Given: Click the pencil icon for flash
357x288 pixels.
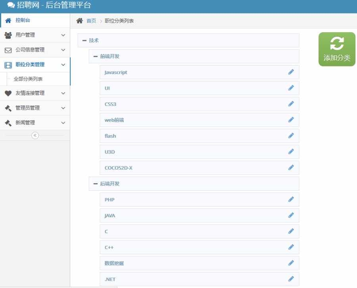Looking at the screenshot, I should tap(291, 136).
